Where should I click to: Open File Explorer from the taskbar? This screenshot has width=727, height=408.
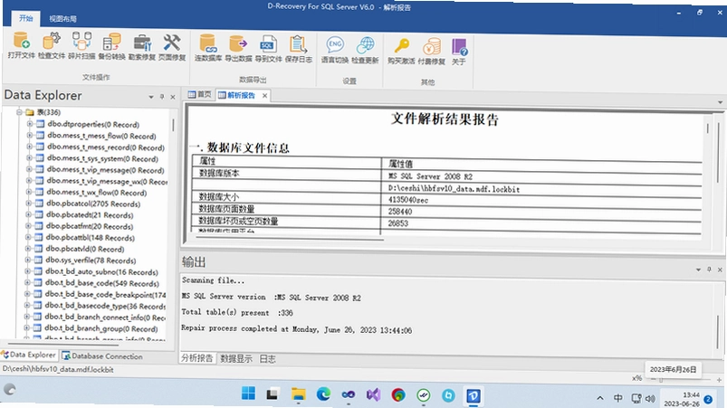click(x=298, y=394)
